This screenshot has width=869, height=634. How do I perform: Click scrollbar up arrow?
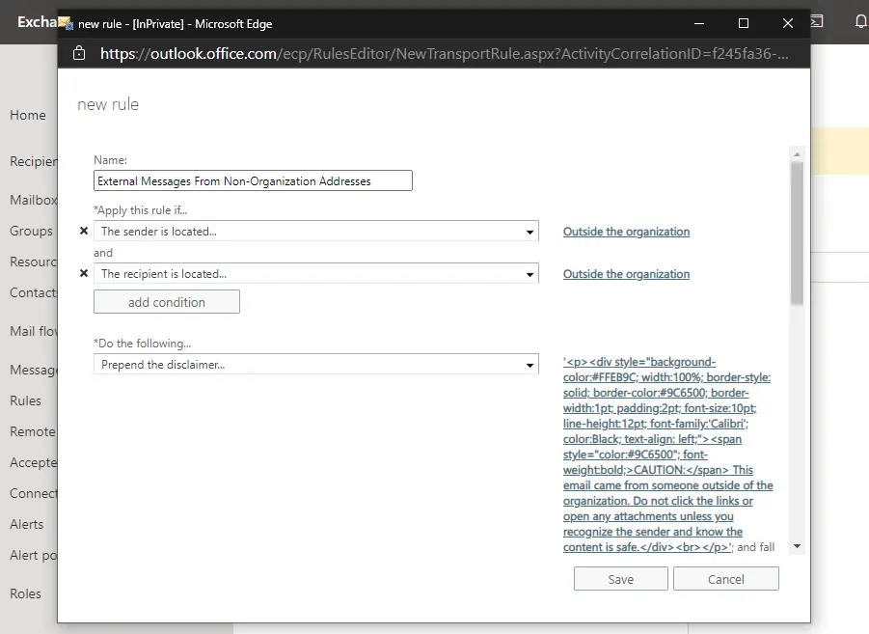coord(797,154)
